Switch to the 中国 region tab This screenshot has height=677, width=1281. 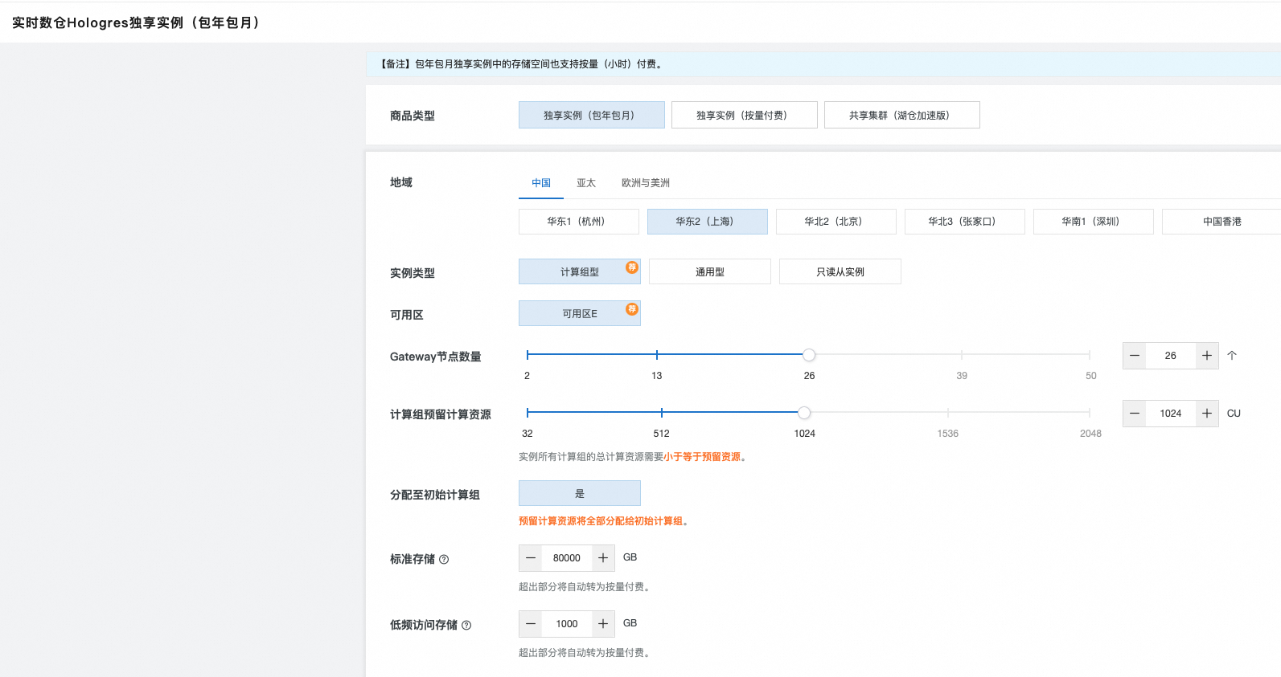(541, 183)
